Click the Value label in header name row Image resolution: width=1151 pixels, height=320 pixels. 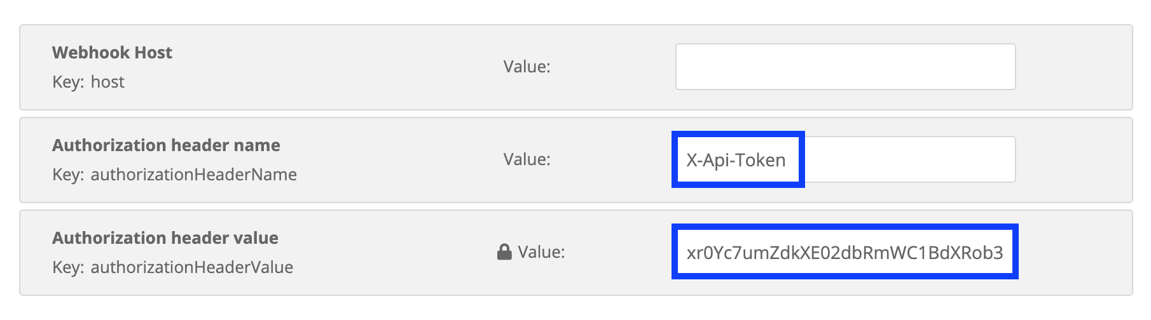527,159
